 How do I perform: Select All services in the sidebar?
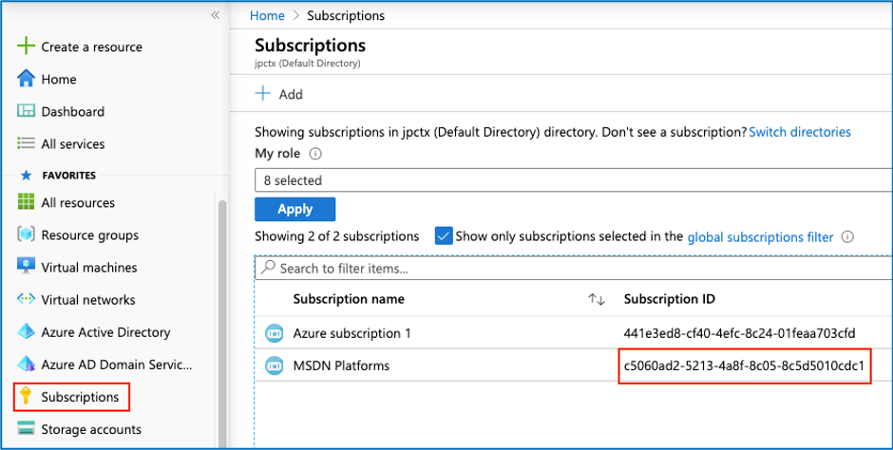(72, 143)
